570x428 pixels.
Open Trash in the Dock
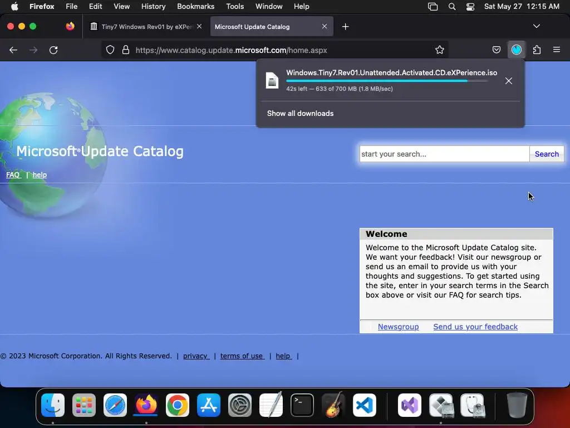pyautogui.click(x=517, y=405)
